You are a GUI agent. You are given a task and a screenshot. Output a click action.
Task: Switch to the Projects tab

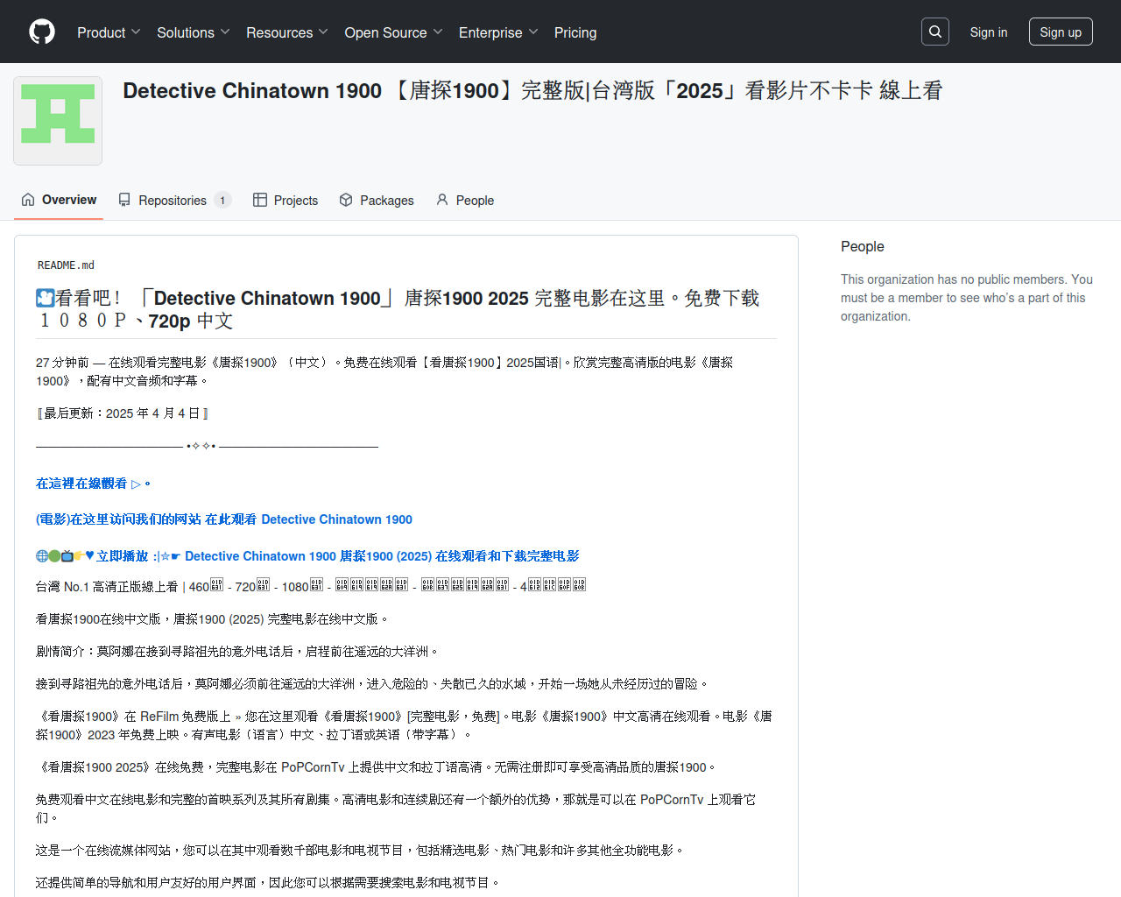pyautogui.click(x=286, y=200)
